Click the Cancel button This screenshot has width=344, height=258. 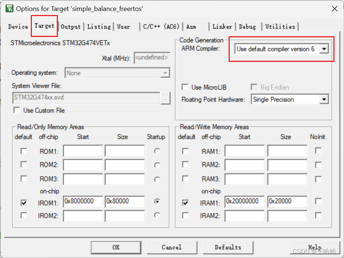(x=172, y=247)
